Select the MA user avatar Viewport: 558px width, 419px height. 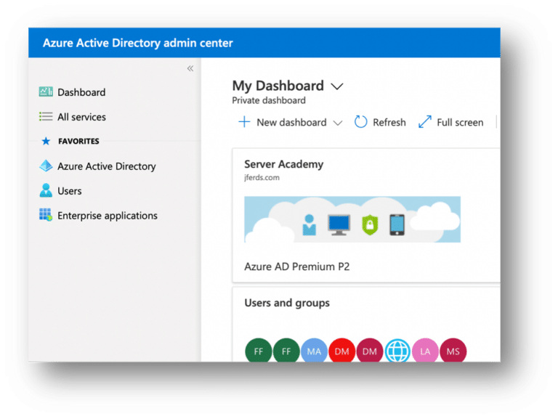pos(314,351)
